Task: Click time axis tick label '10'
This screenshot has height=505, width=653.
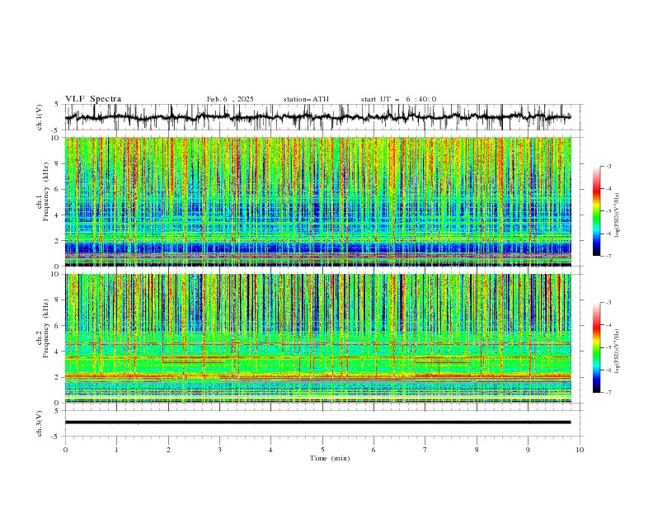Action: [x=580, y=450]
